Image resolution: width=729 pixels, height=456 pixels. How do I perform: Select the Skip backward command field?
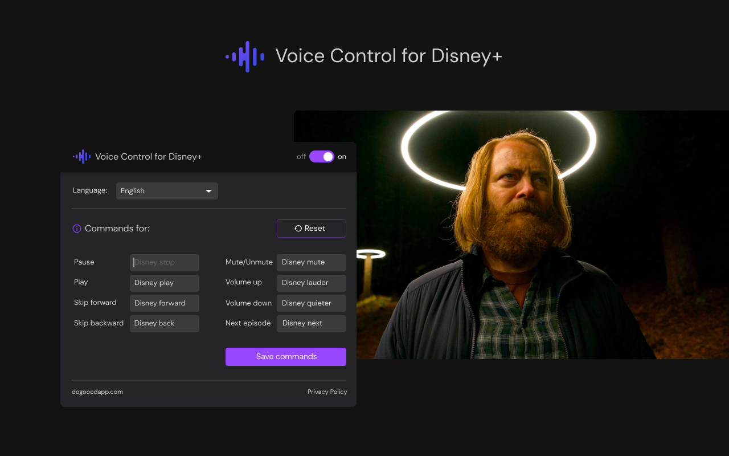(x=165, y=323)
